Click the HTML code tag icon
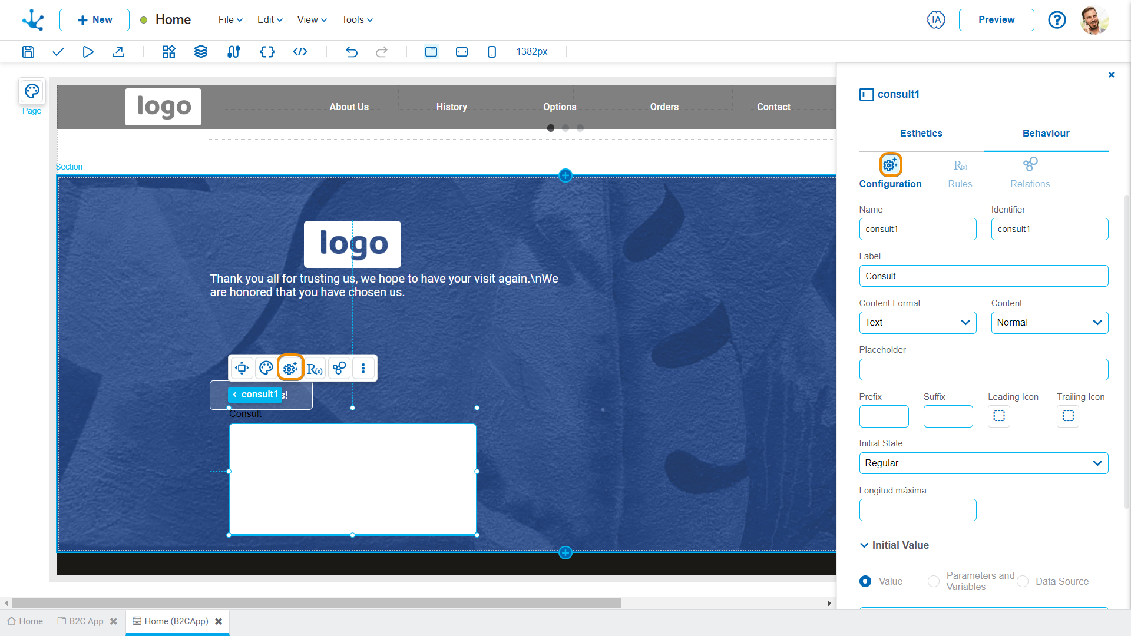The height and width of the screenshot is (636, 1131). [300, 52]
